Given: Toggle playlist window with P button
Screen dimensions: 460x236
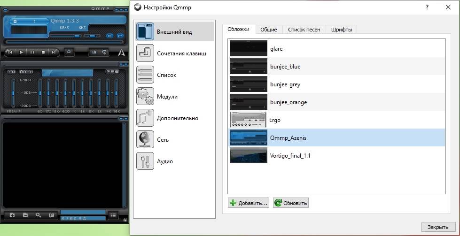Looking at the screenshot, I should pos(120,36).
